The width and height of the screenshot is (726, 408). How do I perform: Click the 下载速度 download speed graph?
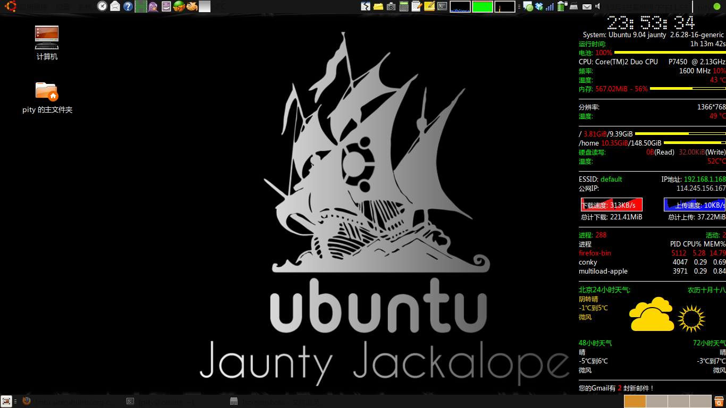coord(611,205)
